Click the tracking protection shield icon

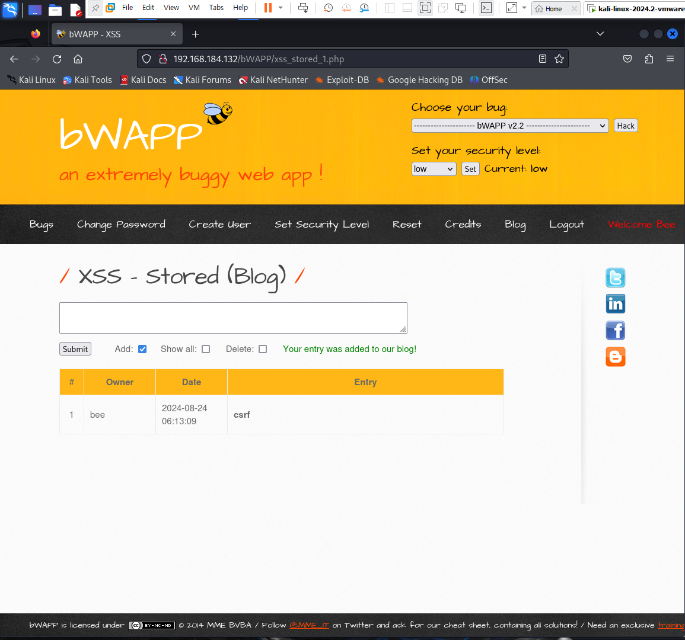(147, 59)
